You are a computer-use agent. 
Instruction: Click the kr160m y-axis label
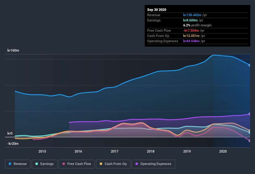pos(13,50)
